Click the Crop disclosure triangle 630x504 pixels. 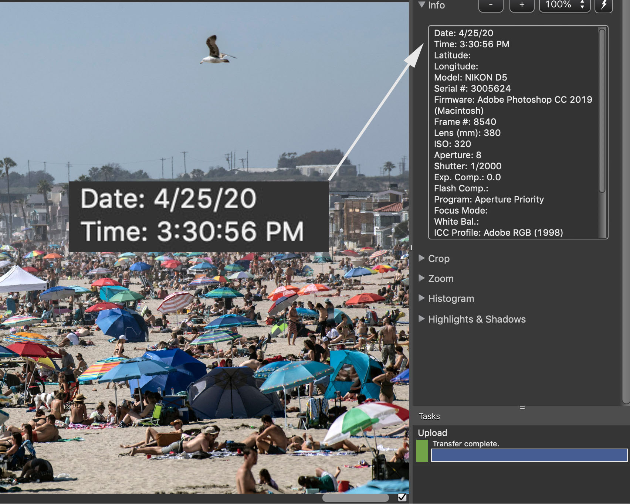point(422,259)
